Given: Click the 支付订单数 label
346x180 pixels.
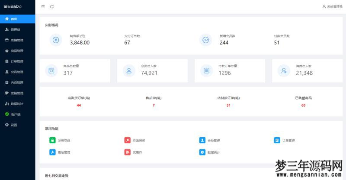Looking at the screenshot, I should (132, 36).
